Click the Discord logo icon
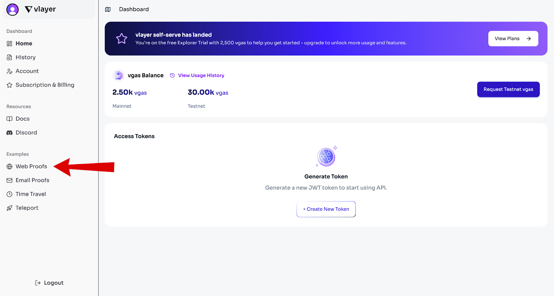The width and height of the screenshot is (554, 296). (x=9, y=133)
